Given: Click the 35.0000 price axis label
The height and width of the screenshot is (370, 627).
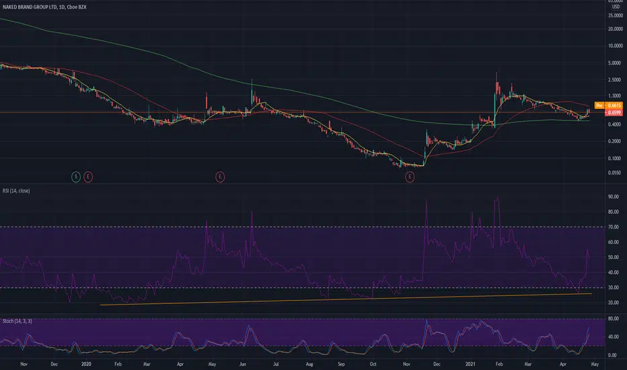Looking at the screenshot, I should [x=615, y=15].
